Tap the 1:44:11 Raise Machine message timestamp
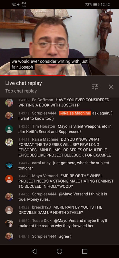The height and width of the screenshot is (258, 119). (x=24, y=140)
